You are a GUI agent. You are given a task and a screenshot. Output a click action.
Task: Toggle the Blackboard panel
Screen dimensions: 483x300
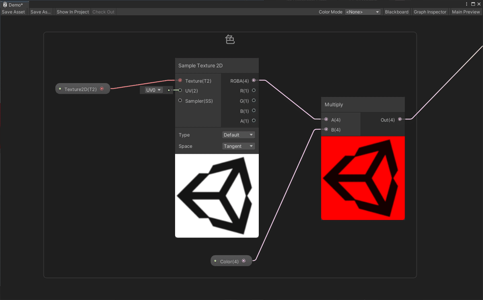click(397, 12)
